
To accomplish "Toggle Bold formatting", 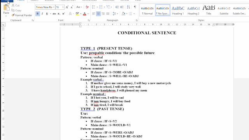I will [37, 14].
